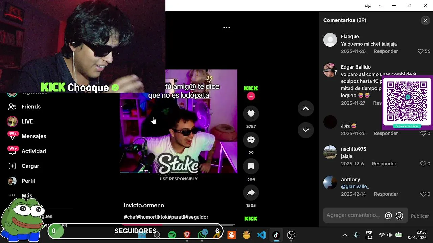Viewport: 433px width, 243px height.
Task: Like the Jsjsj comment
Action: point(423,133)
